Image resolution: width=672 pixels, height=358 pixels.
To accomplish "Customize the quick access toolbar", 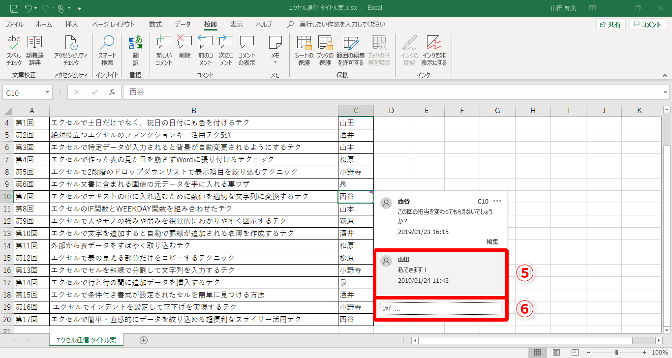I will [x=80, y=8].
